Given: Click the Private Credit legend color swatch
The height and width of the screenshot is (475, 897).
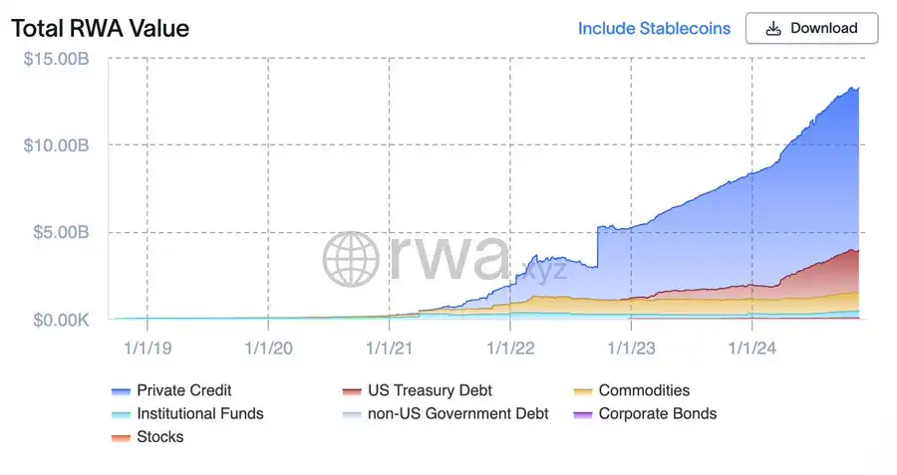Looking at the screenshot, I should pyautogui.click(x=122, y=391).
